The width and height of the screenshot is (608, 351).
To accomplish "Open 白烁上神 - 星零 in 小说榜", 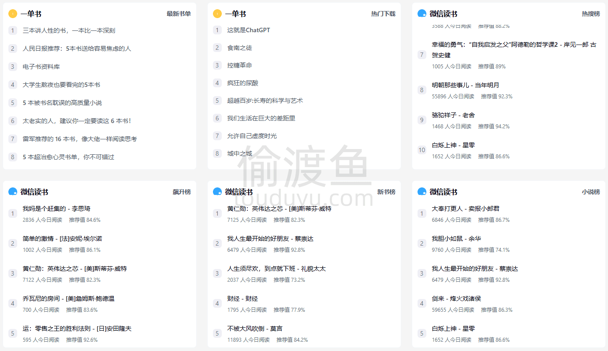I will (x=453, y=329).
